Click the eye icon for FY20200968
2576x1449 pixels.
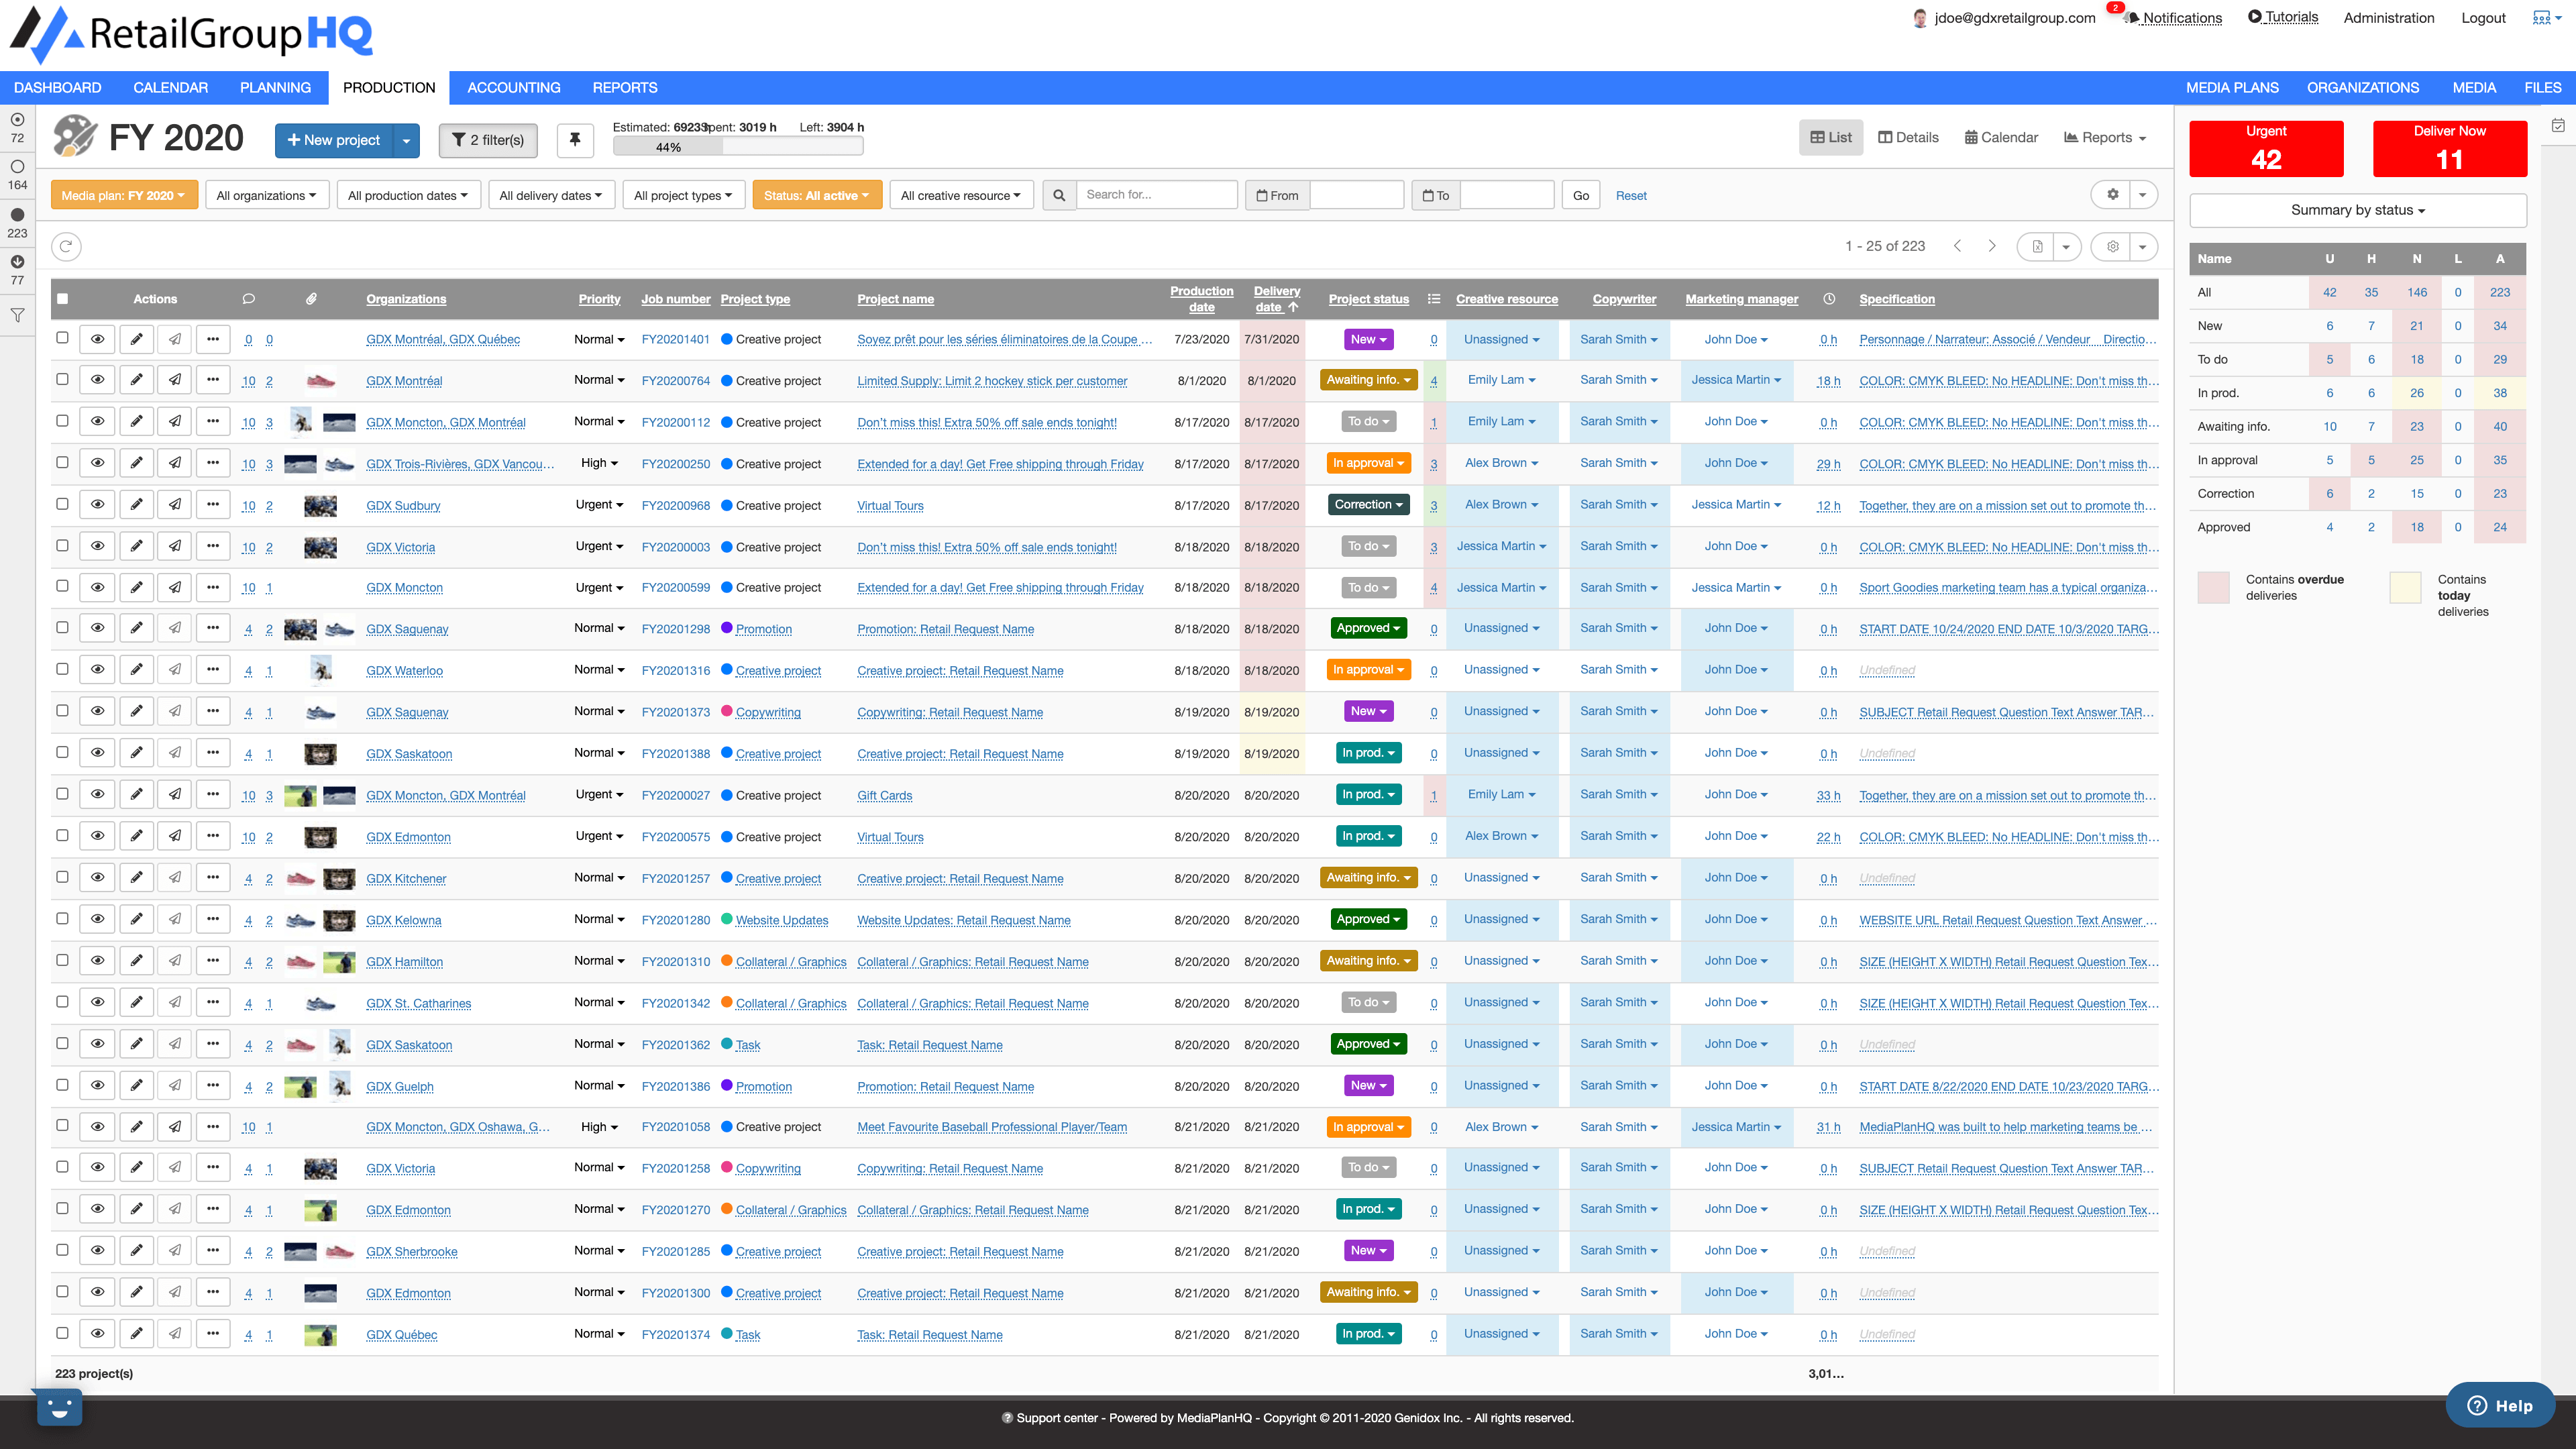click(98, 505)
